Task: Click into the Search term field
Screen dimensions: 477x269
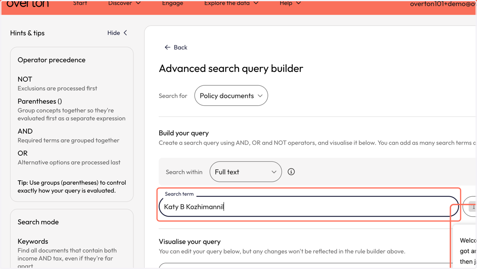Action: coord(309,207)
